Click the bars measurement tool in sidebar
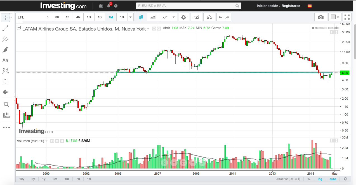The width and height of the screenshot is (356, 185). [x=6, y=115]
